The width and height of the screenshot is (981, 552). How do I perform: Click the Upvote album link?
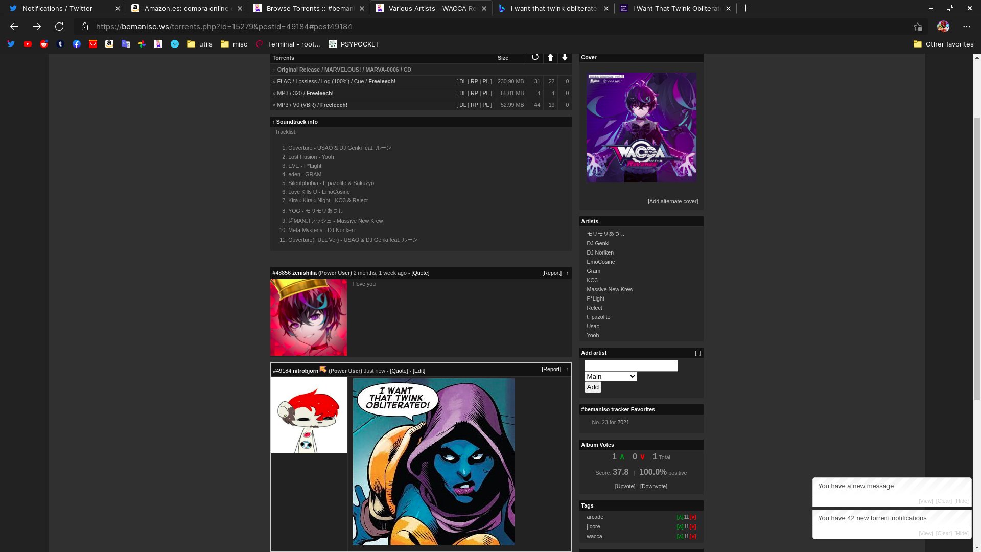click(x=625, y=487)
